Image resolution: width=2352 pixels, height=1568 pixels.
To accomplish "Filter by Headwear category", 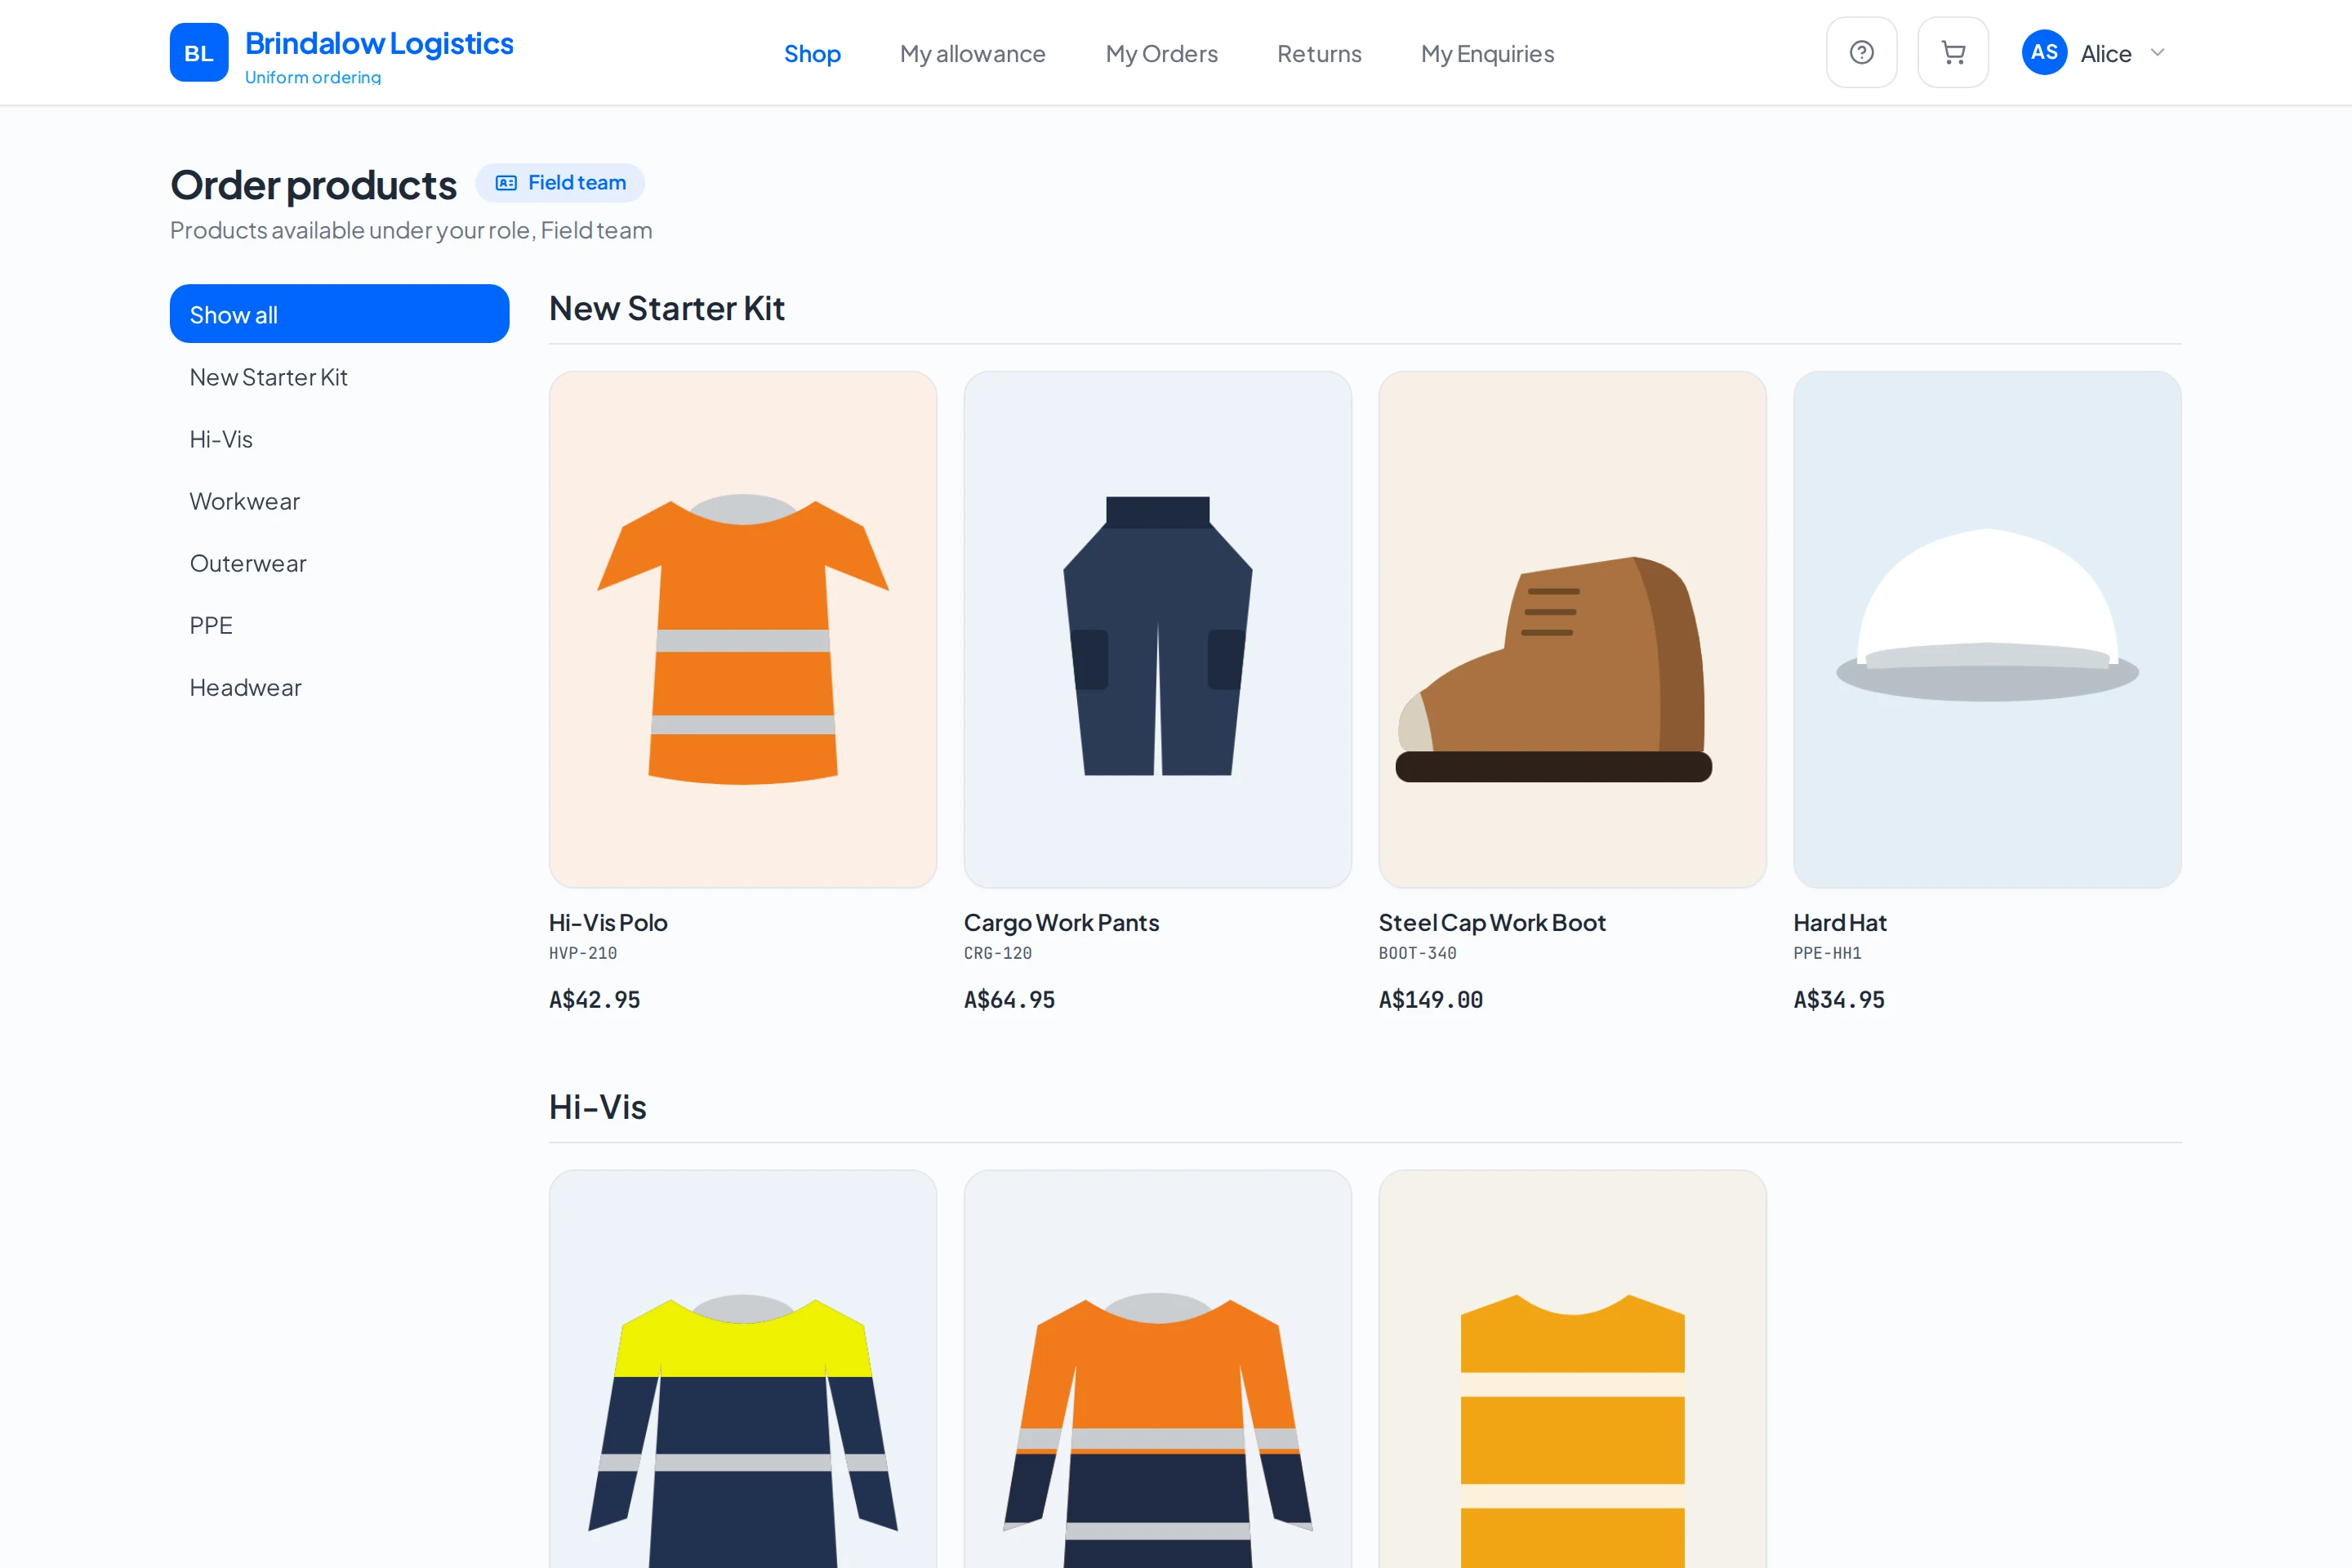I will (339, 687).
